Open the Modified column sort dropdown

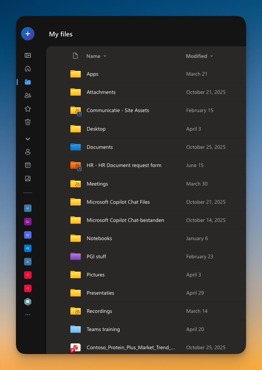coord(200,56)
